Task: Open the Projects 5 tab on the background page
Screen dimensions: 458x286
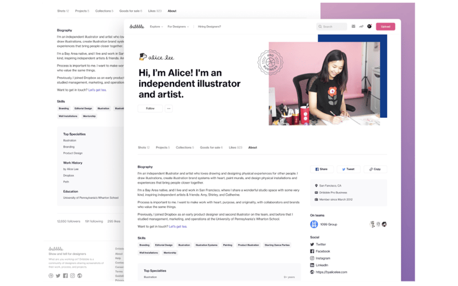Action: click(x=82, y=11)
